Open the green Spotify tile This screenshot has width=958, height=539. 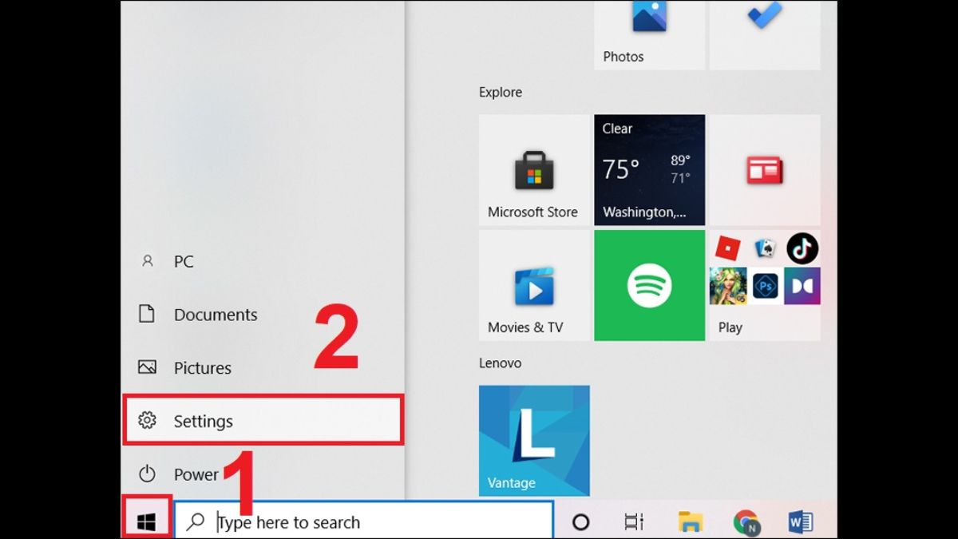tap(649, 286)
